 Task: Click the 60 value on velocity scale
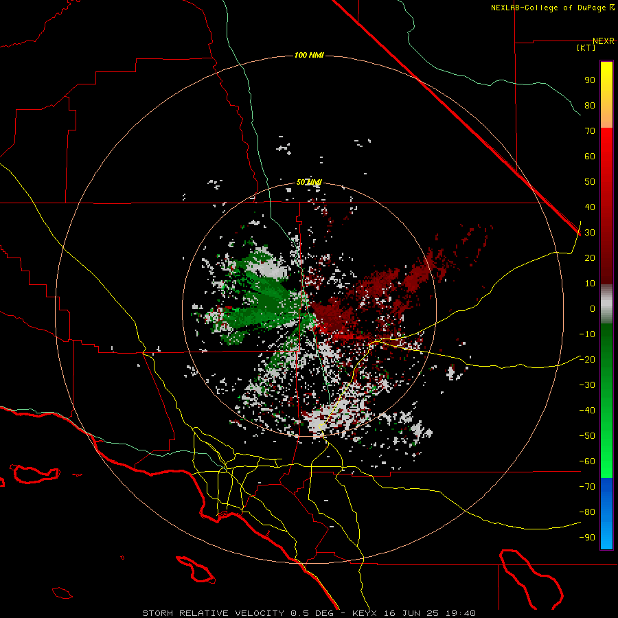590,157
